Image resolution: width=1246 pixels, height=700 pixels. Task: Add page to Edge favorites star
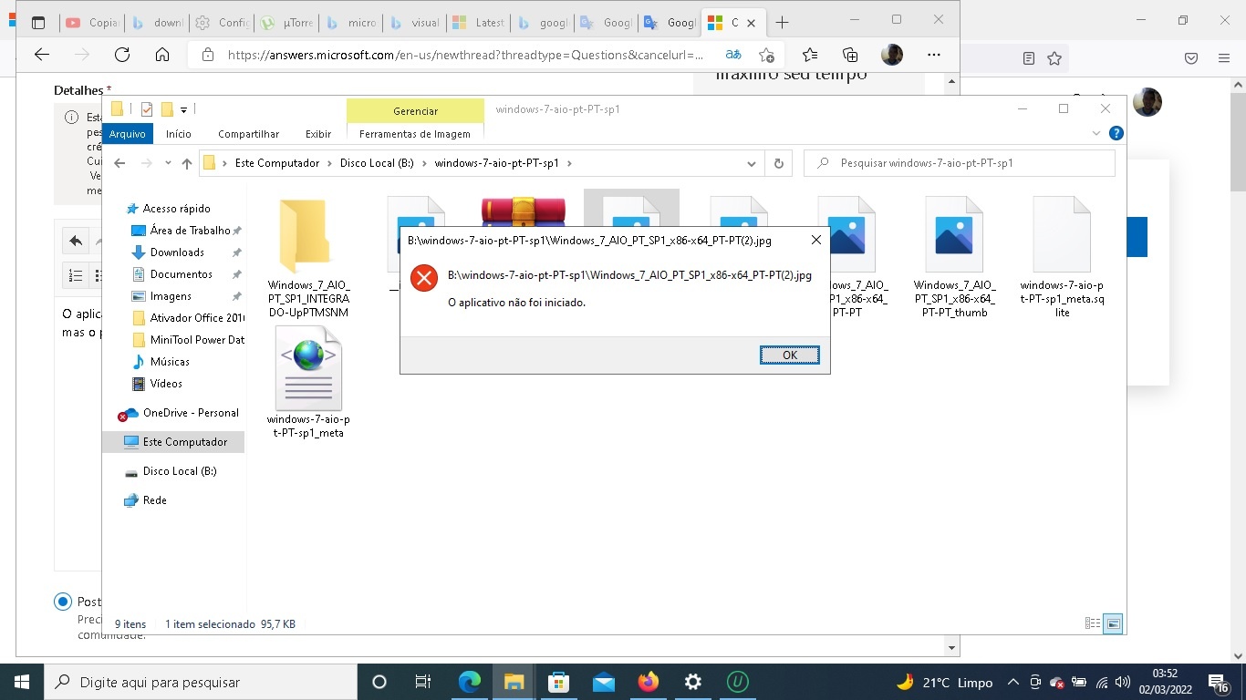coord(767,55)
